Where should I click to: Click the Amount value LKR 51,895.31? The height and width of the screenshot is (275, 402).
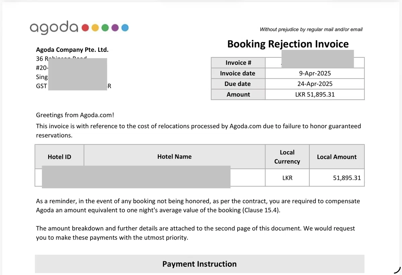point(315,95)
